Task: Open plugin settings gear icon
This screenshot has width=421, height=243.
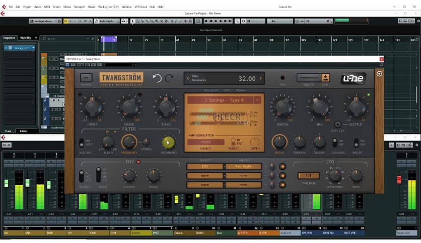Action: pyautogui.click(x=379, y=74)
